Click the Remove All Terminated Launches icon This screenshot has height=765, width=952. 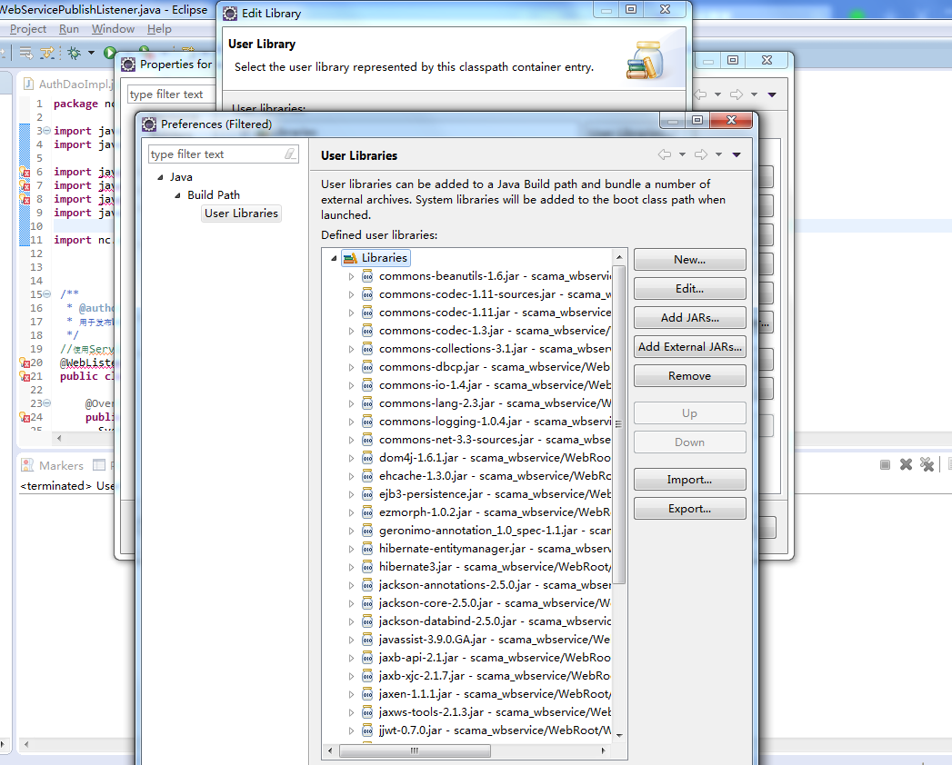[x=927, y=464]
